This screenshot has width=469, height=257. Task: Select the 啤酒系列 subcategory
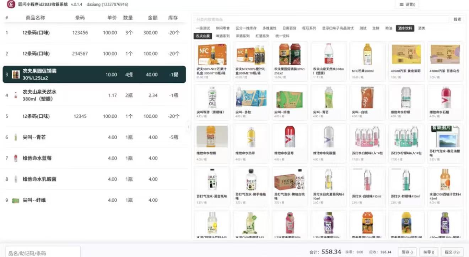coord(223,36)
